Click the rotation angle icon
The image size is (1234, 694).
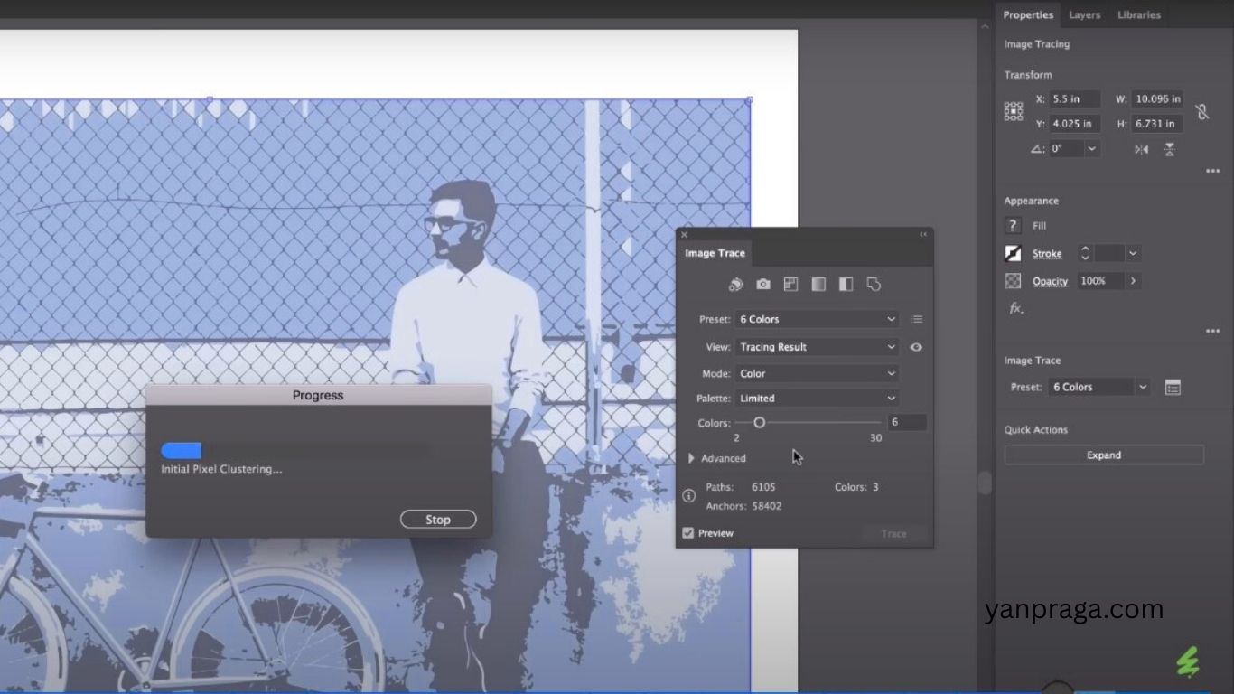pos(1038,149)
